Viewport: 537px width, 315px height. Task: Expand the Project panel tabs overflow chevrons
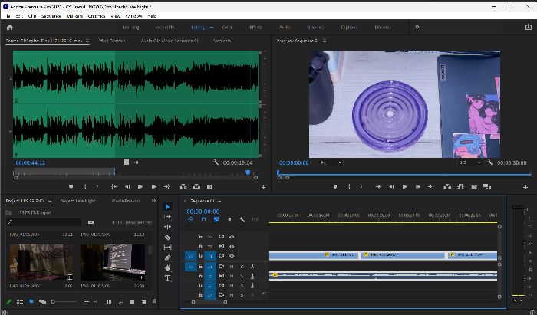click(153, 201)
